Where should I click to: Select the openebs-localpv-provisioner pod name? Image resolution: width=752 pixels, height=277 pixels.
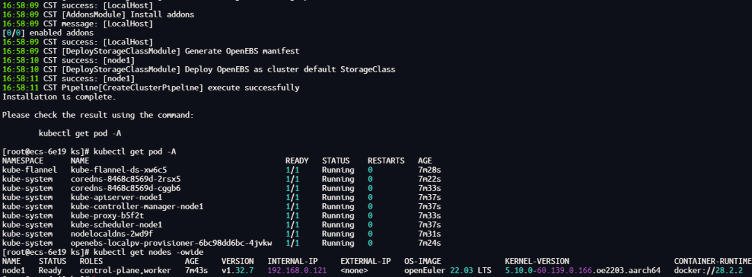click(171, 243)
